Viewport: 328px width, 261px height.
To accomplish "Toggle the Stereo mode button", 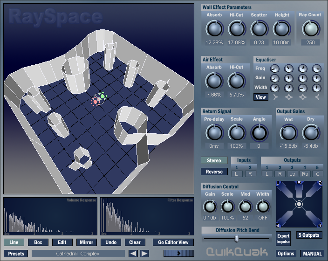I will pyautogui.click(x=214, y=160).
